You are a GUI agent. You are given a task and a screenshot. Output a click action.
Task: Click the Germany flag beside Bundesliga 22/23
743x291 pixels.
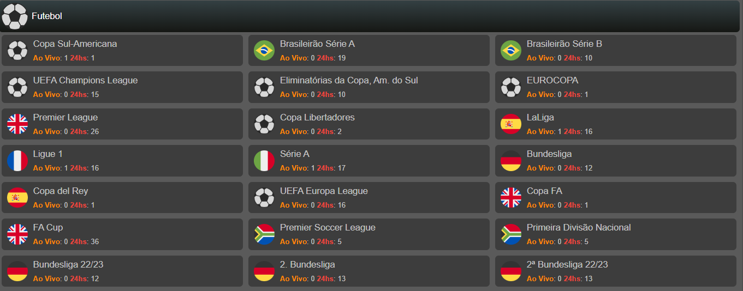(x=17, y=271)
